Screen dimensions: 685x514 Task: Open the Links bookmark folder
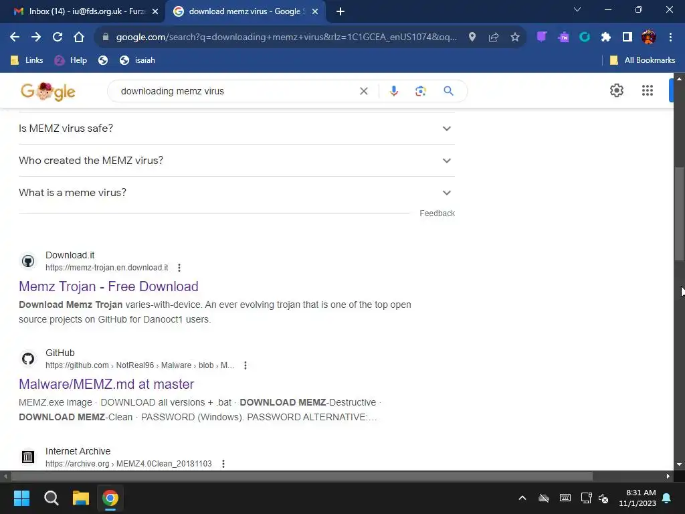(x=27, y=60)
